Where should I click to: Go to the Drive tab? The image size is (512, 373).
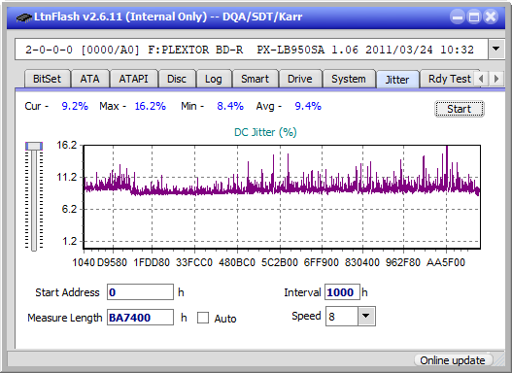click(300, 79)
